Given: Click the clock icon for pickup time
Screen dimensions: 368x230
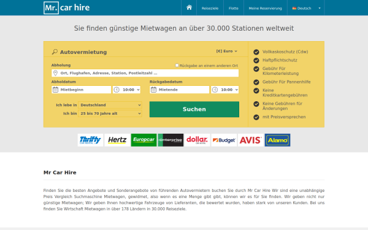Looking at the screenshot, I should click(117, 90).
